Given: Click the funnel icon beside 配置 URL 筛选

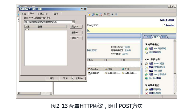Looking at the screenshot, I should click(146, 71).
